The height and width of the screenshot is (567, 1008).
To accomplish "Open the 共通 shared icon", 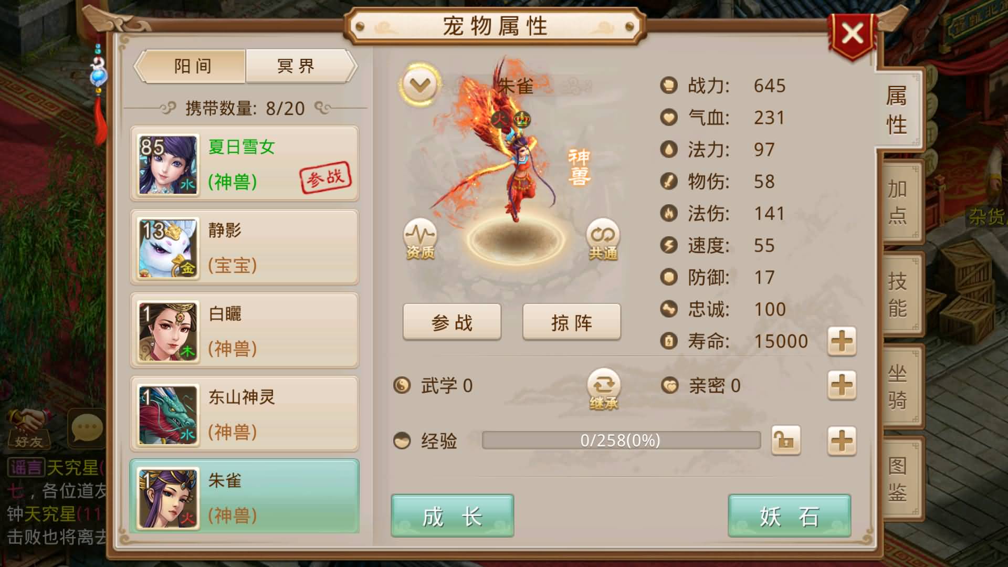I will click(x=603, y=239).
